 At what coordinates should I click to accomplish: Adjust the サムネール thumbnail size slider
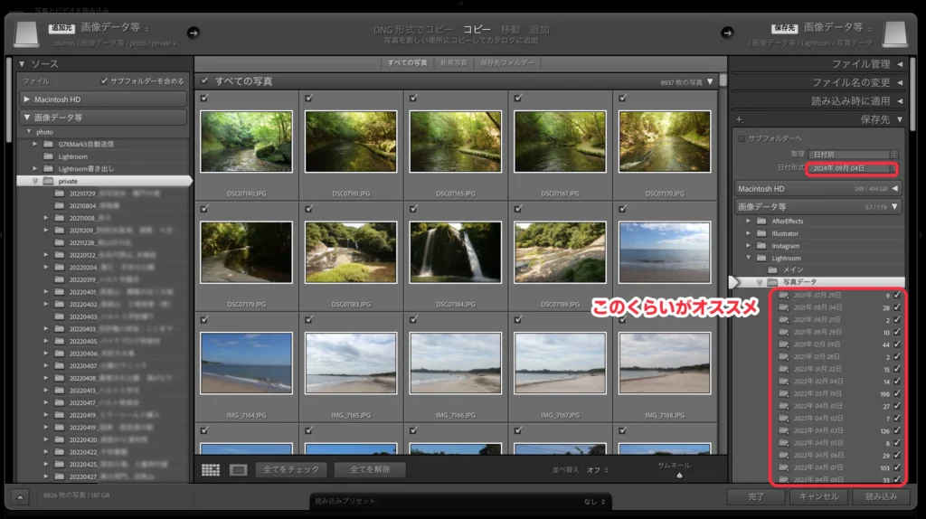678,475
